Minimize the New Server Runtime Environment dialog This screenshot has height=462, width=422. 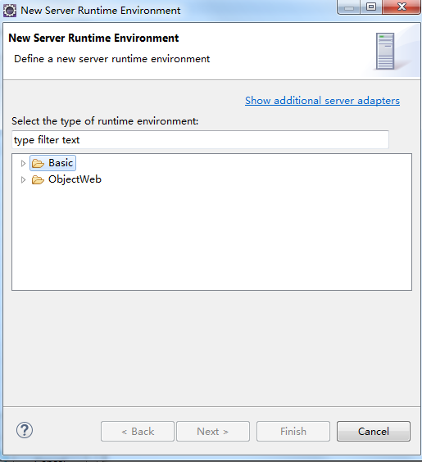pos(348,7)
